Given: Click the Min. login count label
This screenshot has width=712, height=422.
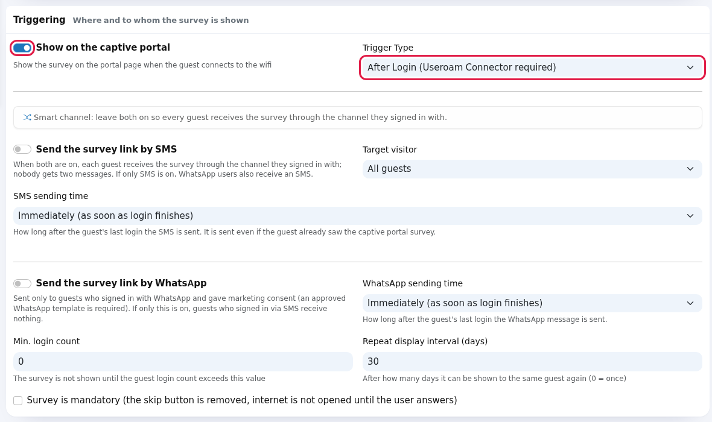Looking at the screenshot, I should click(x=46, y=341).
